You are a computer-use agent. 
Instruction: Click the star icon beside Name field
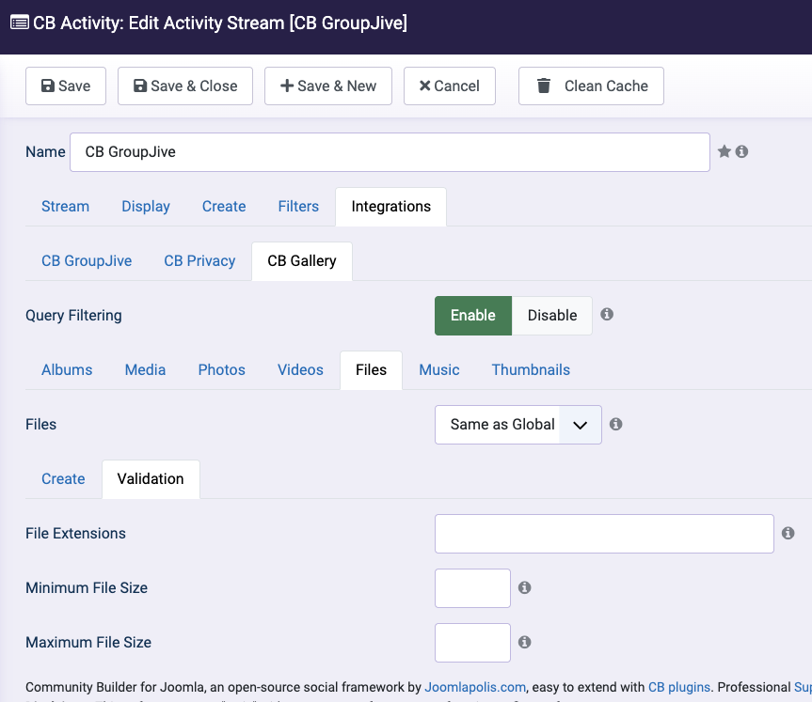[724, 151]
